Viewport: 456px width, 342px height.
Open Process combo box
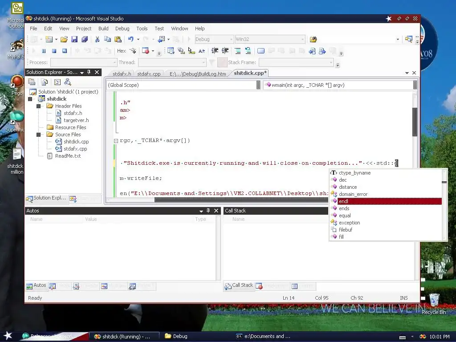click(x=83, y=62)
